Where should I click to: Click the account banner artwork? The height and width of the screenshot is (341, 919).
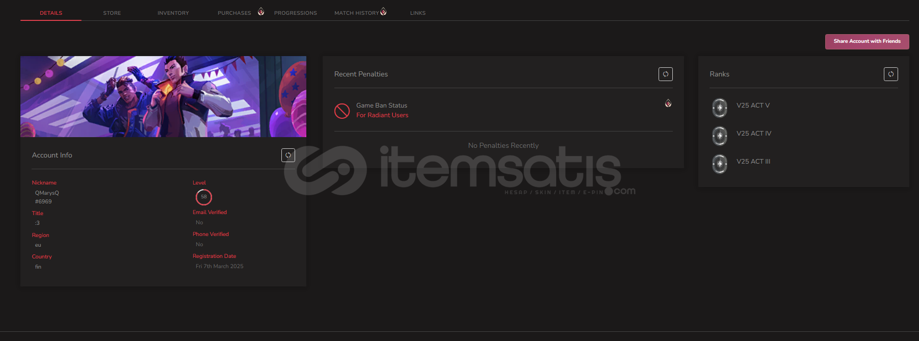point(163,96)
